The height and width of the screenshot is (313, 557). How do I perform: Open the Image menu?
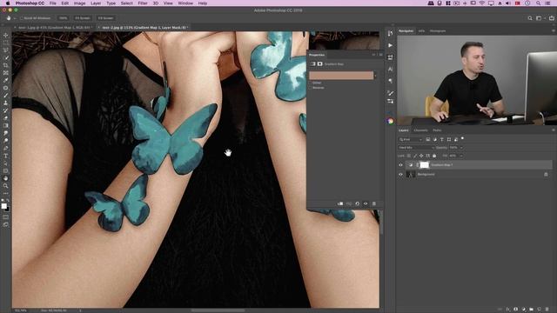click(79, 3)
